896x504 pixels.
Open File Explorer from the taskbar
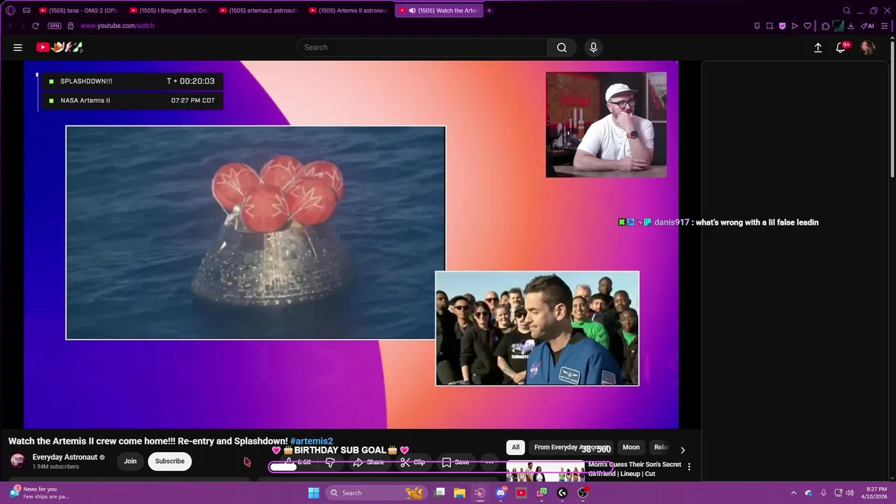459,493
